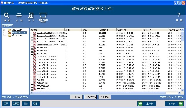186x108 pixels.
Task: Click horizontal scrollbar thumb of file list
Action: point(99,93)
